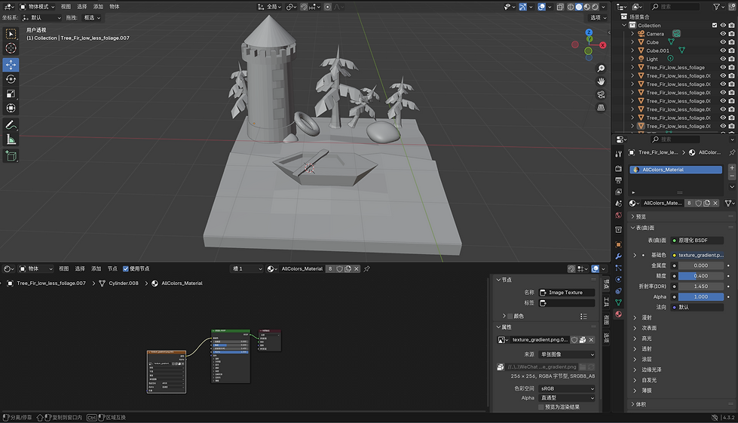This screenshot has width=738, height=423.
Task: Open the Material properties tab
Action: [618, 314]
